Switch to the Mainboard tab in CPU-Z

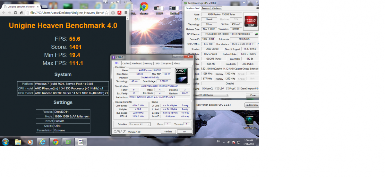pos(137,64)
